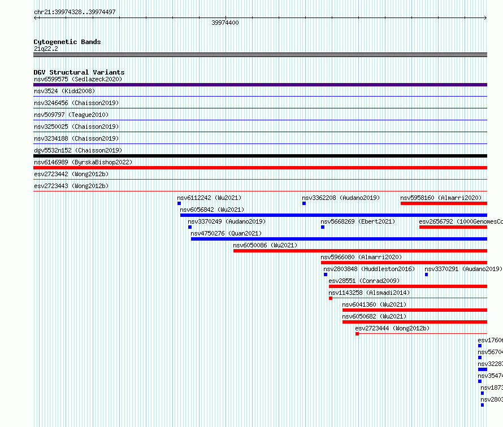Open nsv5966080 (Almarri2020) variant

(x=361, y=257)
